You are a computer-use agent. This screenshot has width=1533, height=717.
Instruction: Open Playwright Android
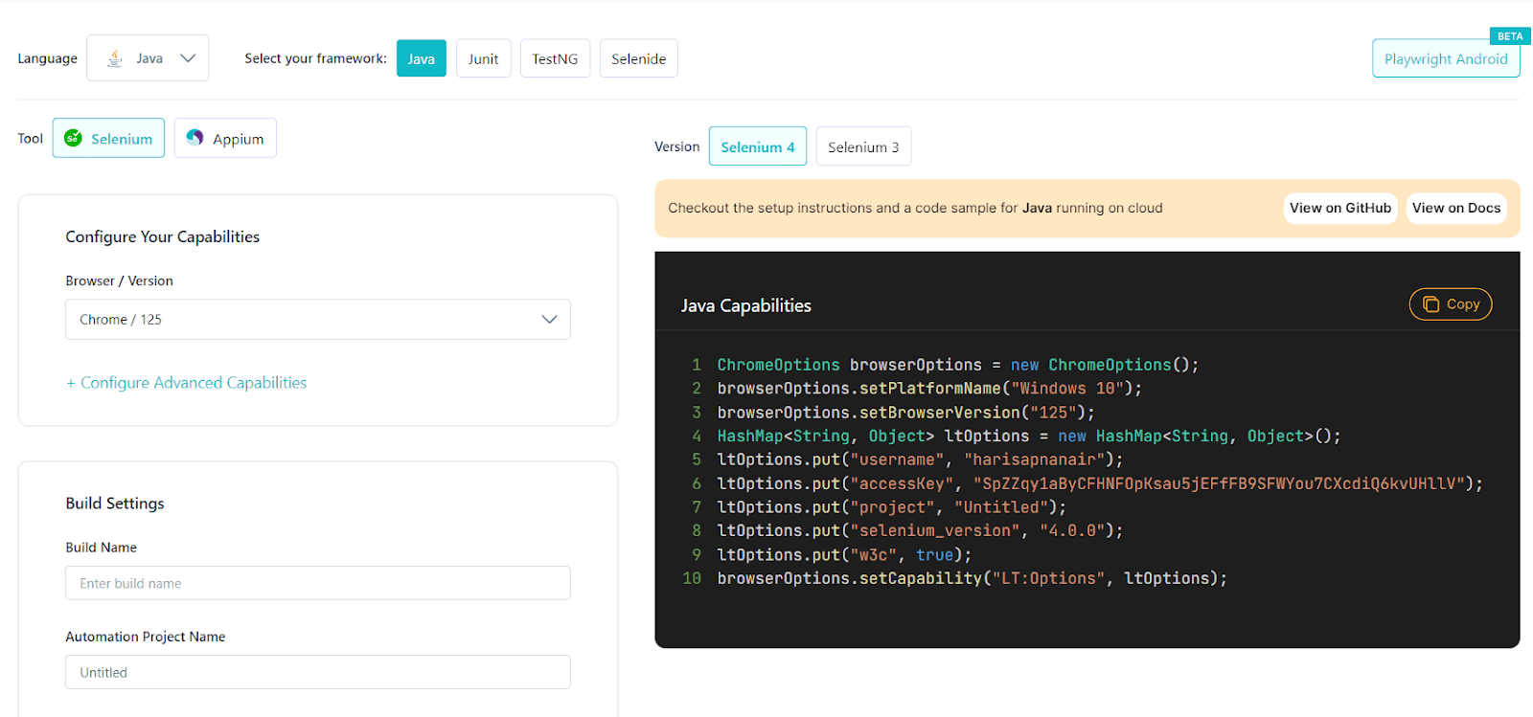click(x=1445, y=59)
